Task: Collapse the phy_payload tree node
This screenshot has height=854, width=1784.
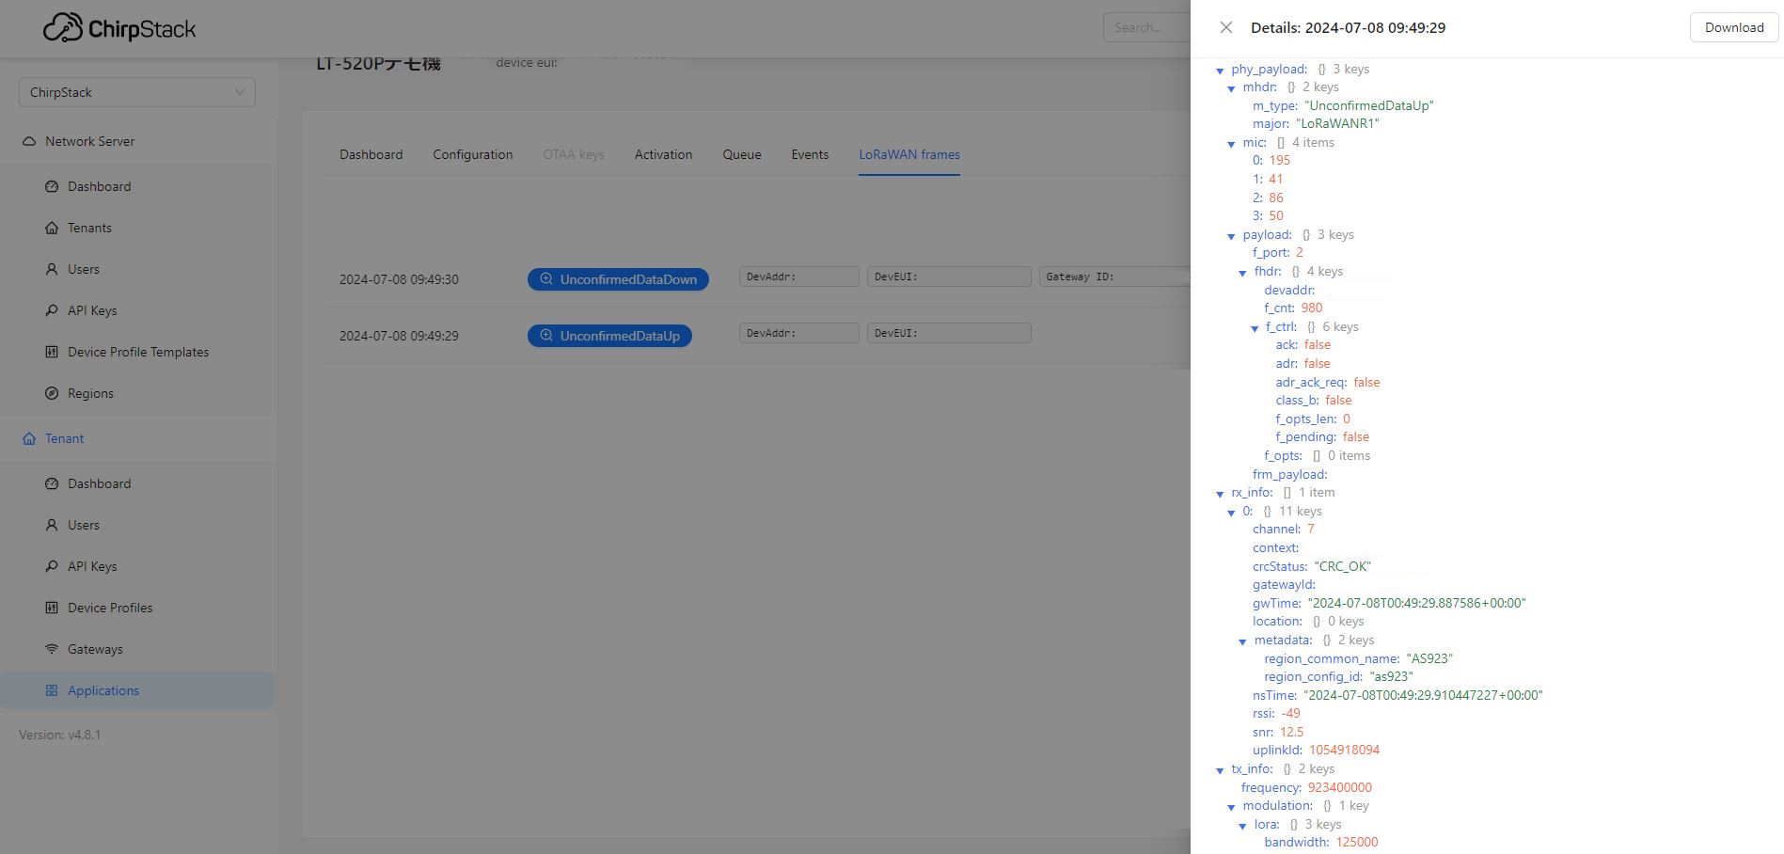Action: [1220, 71]
